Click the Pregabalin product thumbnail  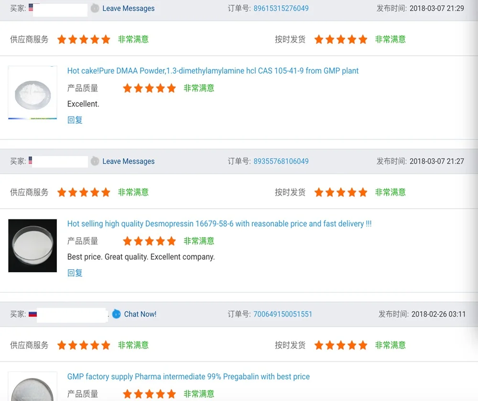33,387
